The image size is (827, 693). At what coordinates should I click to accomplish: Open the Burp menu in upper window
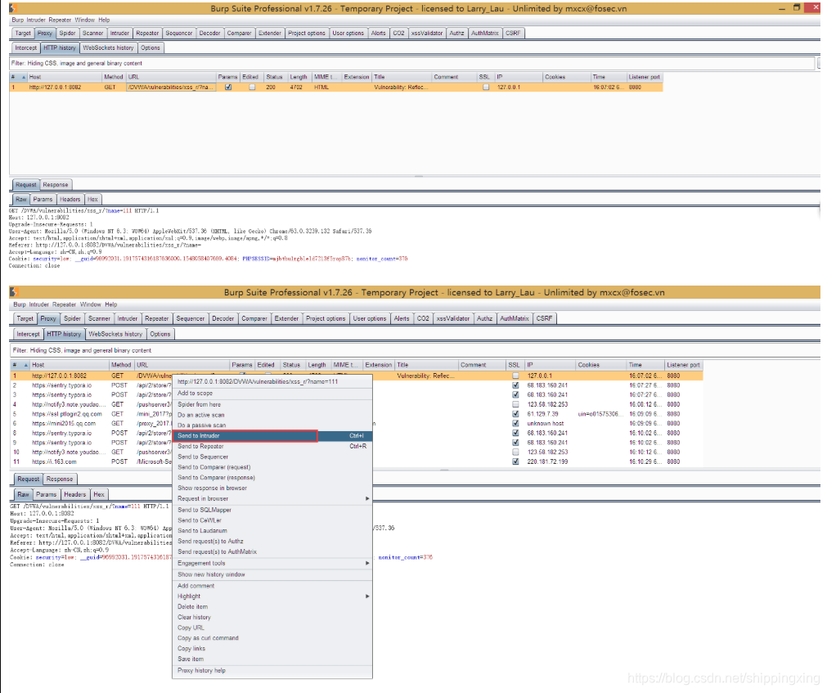tap(17, 20)
